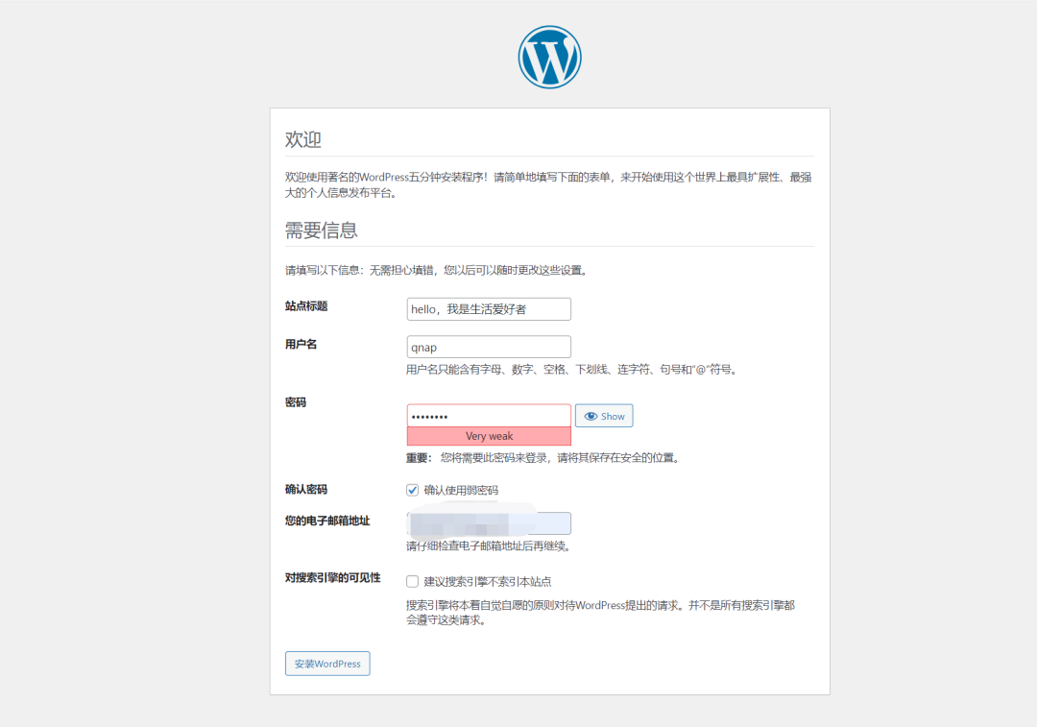Click the 确认密码 label
1037x727 pixels.
[x=306, y=490]
